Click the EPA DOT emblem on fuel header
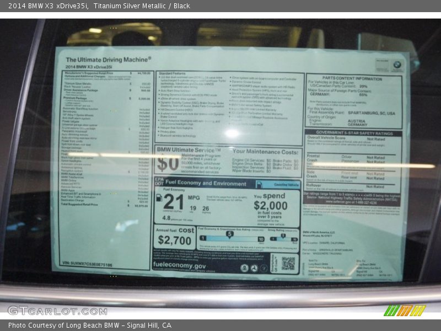 159,182
